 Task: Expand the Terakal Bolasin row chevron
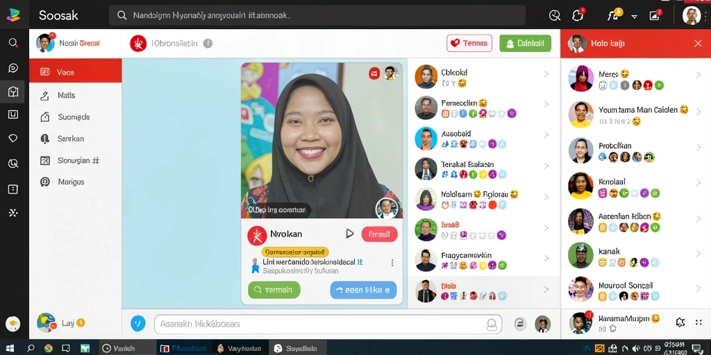pyautogui.click(x=546, y=166)
